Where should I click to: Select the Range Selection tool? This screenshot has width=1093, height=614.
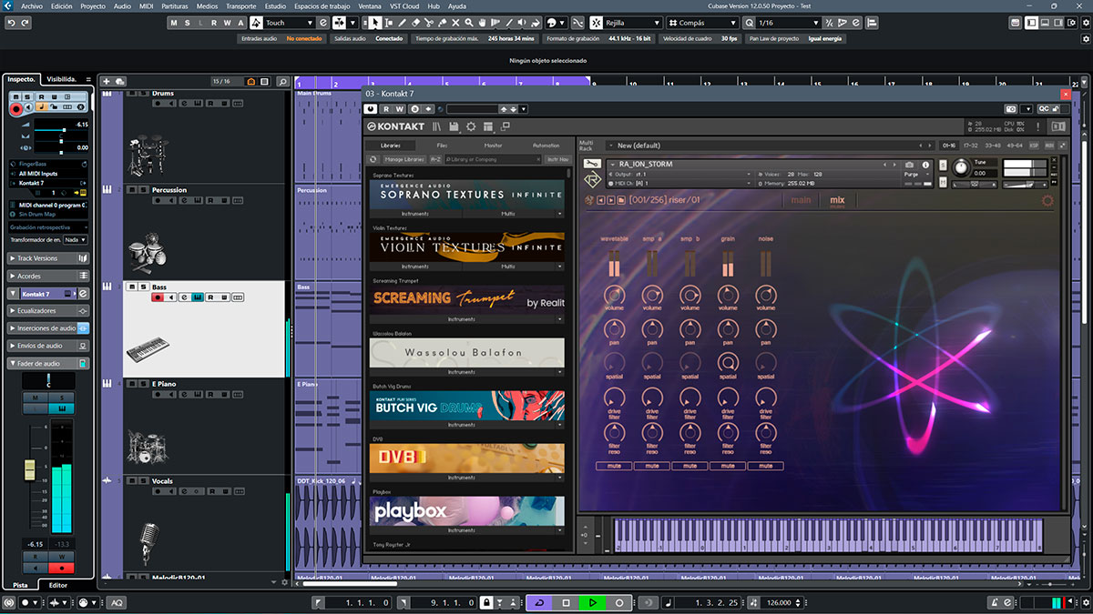pos(389,23)
